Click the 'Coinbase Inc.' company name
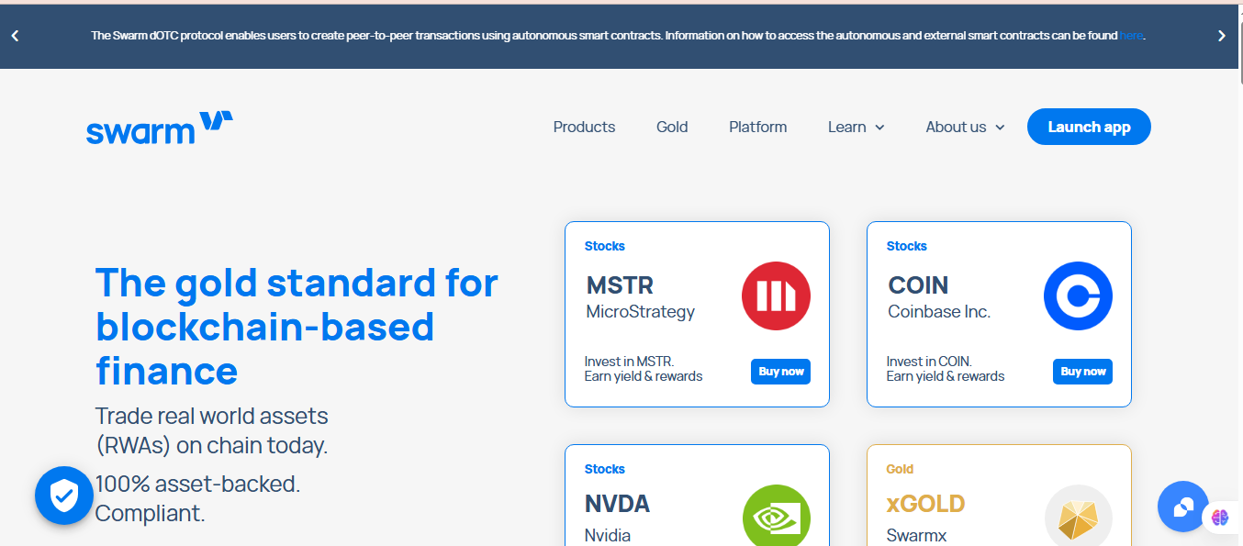This screenshot has height=546, width=1243. [939, 312]
